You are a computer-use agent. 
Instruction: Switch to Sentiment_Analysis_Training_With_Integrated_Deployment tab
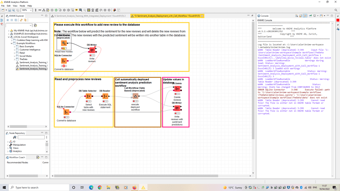[x=90, y=16]
